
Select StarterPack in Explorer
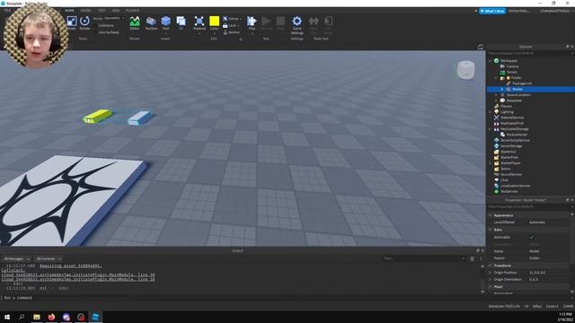pyautogui.click(x=509, y=158)
